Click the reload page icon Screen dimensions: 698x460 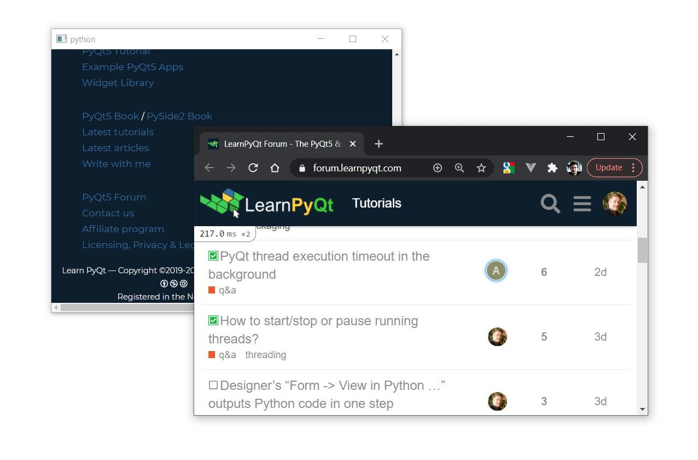[253, 168]
